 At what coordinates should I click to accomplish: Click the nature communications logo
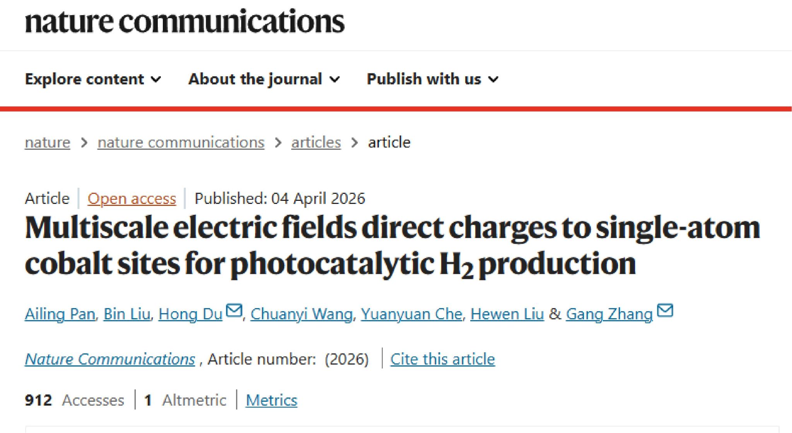point(184,22)
